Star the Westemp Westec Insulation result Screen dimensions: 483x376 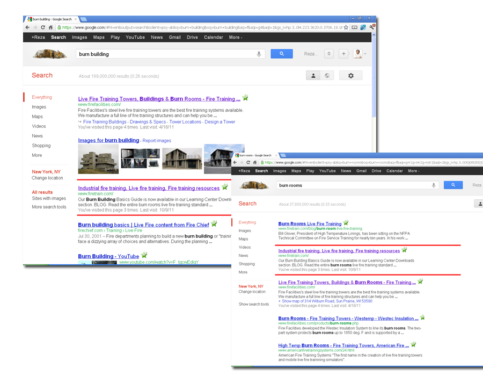pos(423,317)
